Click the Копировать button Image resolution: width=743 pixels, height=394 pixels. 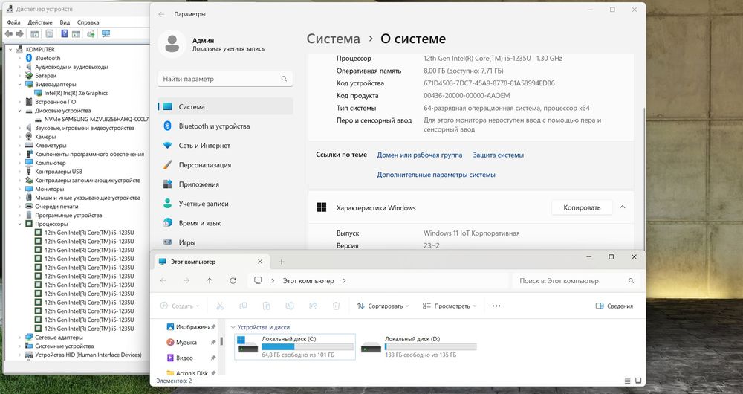582,207
